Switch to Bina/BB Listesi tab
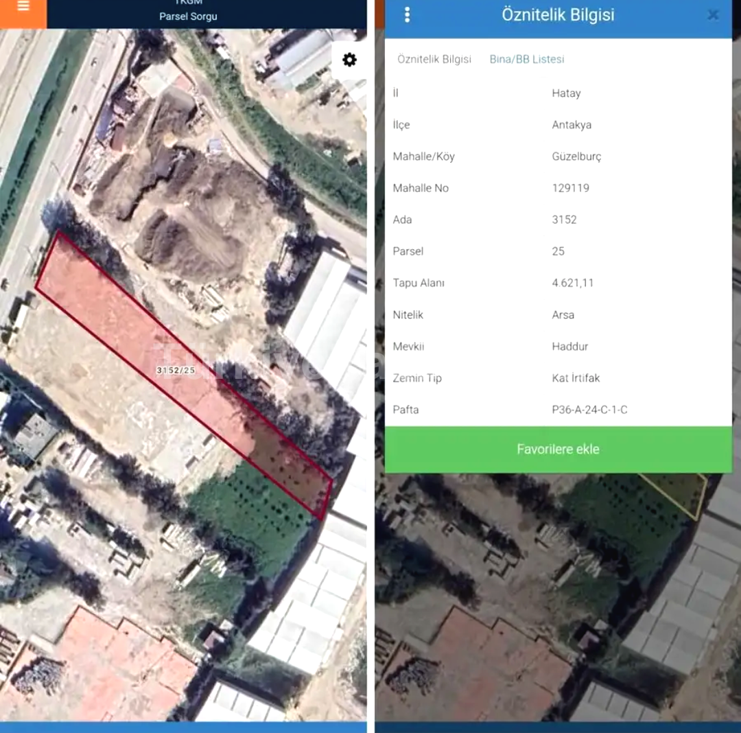This screenshot has width=741, height=733. point(526,59)
